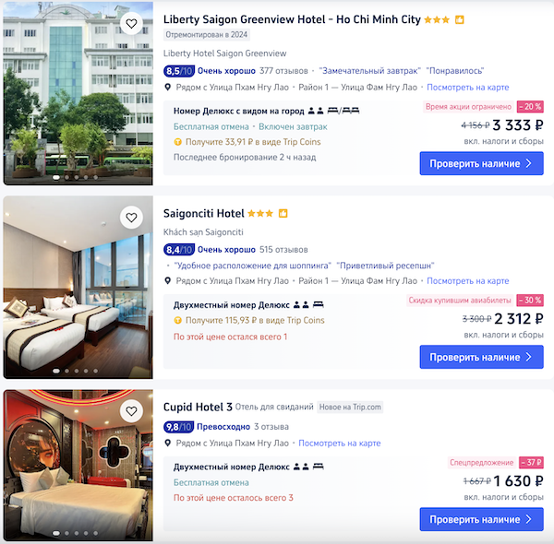Open map link for Liberty Saigon Greenview
The width and height of the screenshot is (554, 544).
(x=468, y=88)
